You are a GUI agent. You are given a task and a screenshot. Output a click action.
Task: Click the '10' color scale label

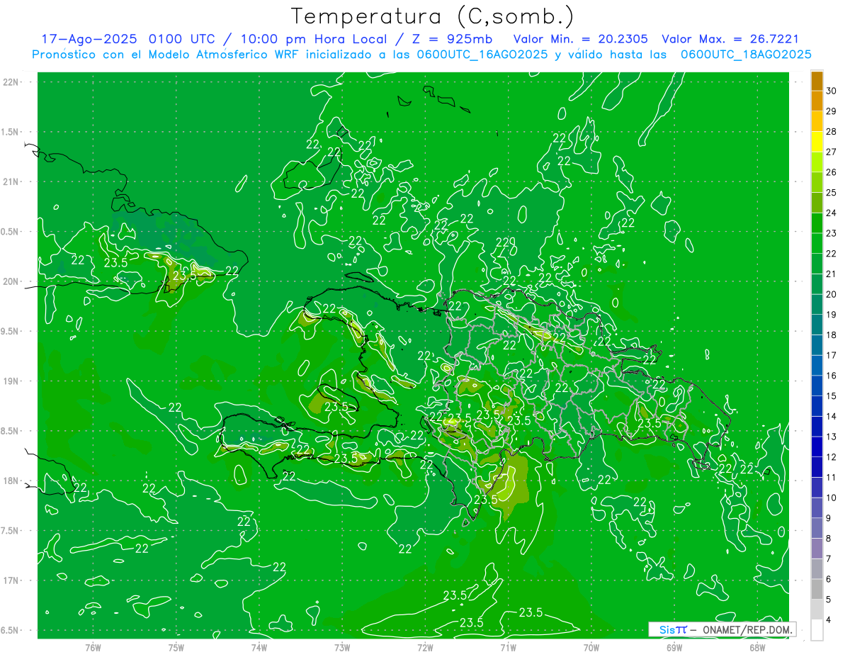[x=832, y=498]
